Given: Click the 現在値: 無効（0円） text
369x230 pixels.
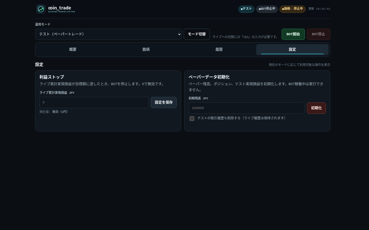Looking at the screenshot, I should pyautogui.click(x=54, y=112).
